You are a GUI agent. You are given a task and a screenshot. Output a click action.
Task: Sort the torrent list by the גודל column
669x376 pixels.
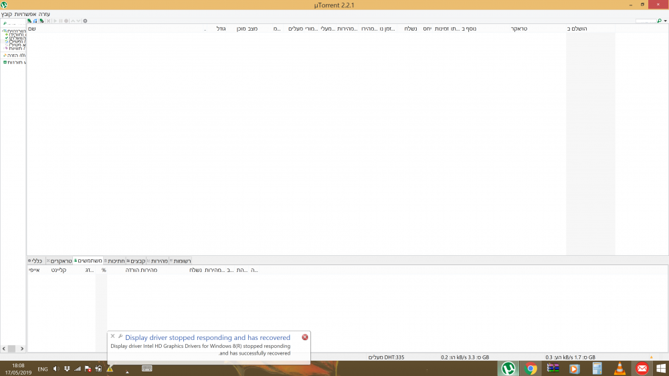coord(221,29)
